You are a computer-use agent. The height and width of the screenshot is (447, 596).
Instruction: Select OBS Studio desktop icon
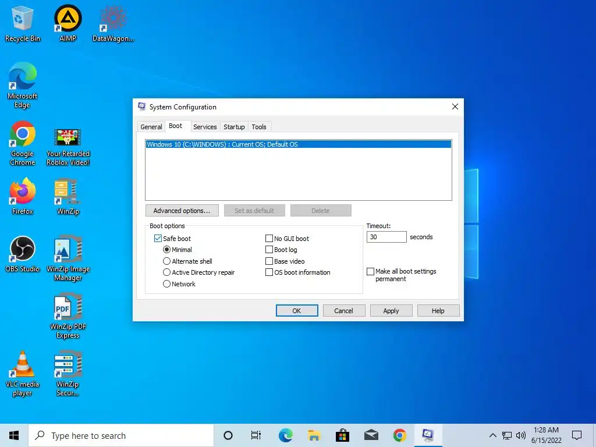23,254
